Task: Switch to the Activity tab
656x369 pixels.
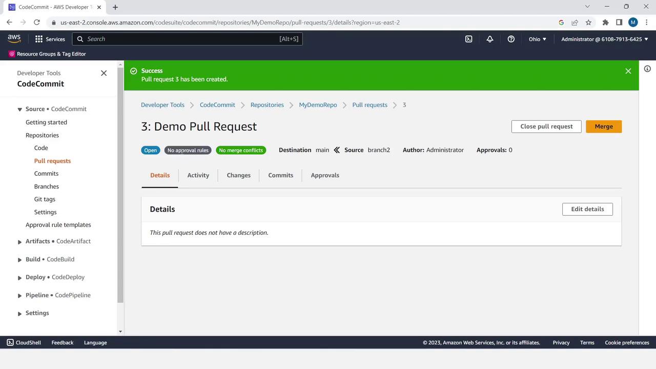Action: pos(198,175)
